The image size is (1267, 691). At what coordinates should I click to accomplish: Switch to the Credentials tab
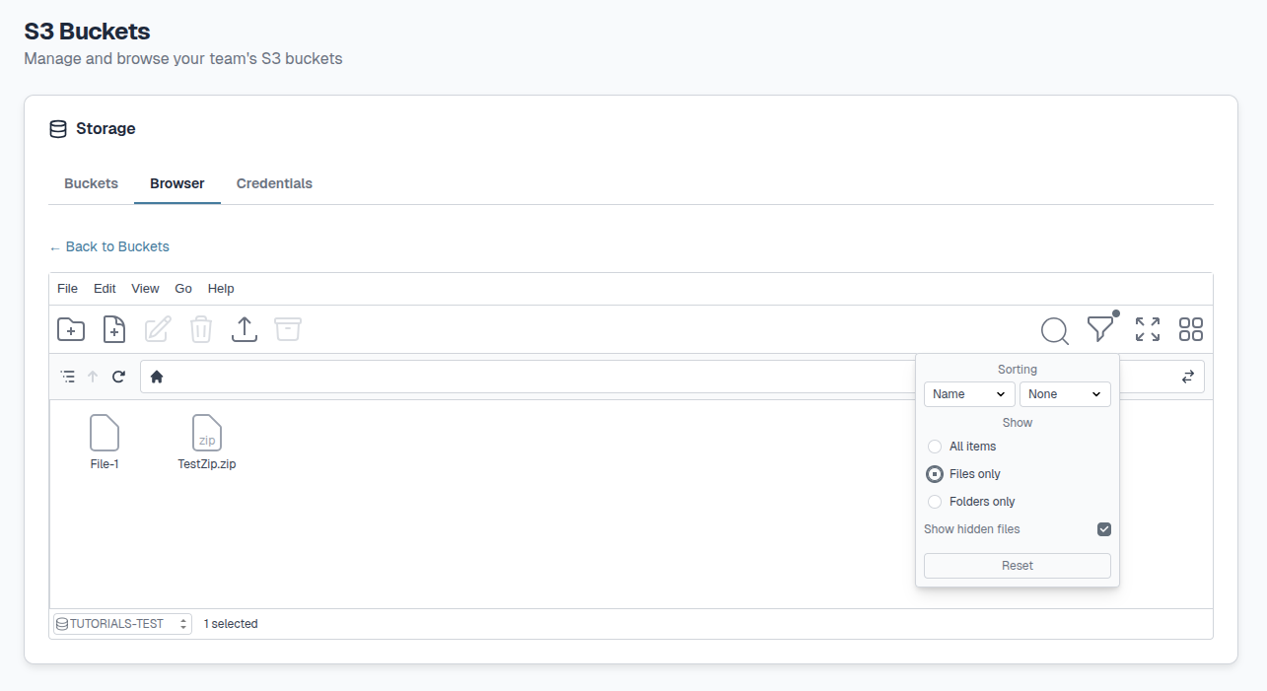coord(274,183)
